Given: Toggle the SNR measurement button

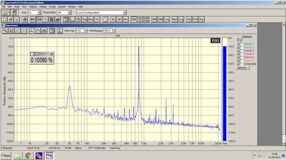Looking at the screenshot, I should (x=161, y=19).
